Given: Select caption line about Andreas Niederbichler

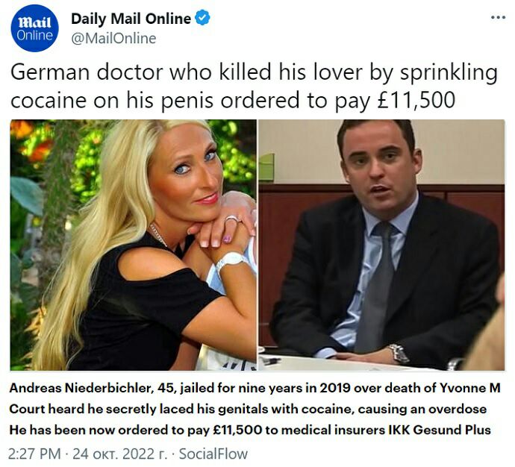Looking at the screenshot, I should click(x=255, y=388).
